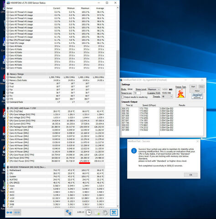Click icon beside CPU+SoC Power row

point(8,161)
